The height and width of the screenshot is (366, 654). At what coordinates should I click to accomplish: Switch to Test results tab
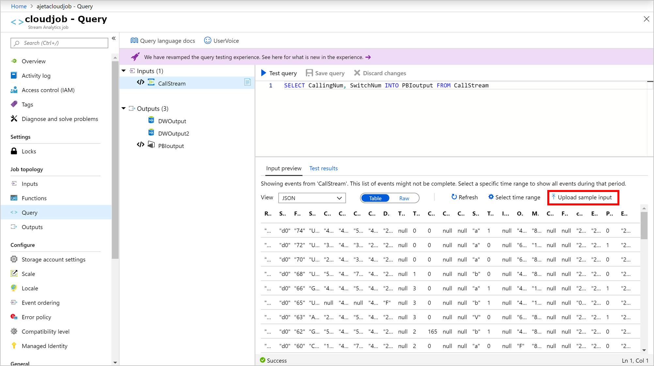click(323, 168)
